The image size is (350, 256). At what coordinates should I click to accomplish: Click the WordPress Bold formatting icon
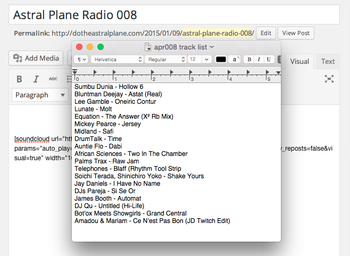tap(19, 79)
